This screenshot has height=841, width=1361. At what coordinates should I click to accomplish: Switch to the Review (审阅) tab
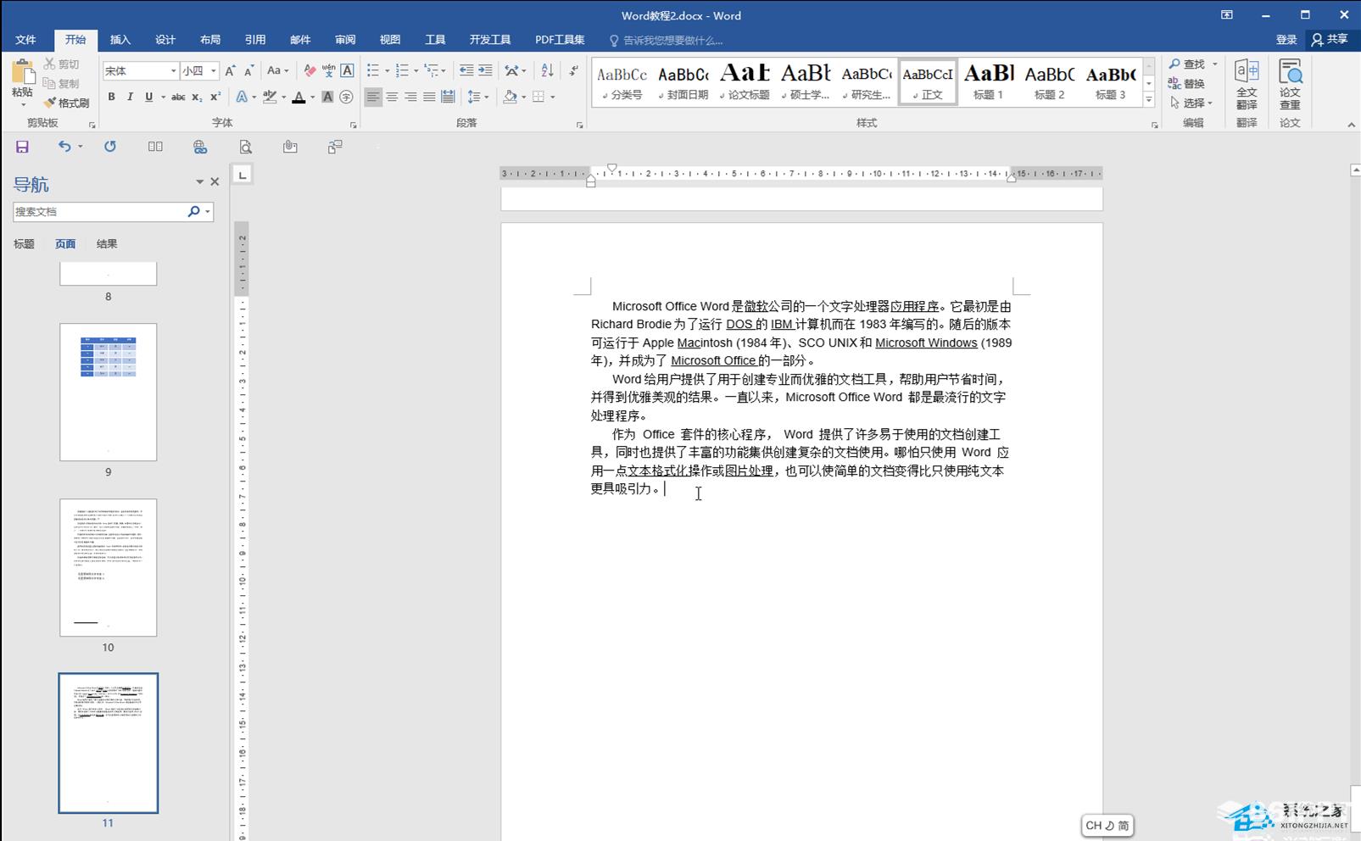pyautogui.click(x=345, y=40)
